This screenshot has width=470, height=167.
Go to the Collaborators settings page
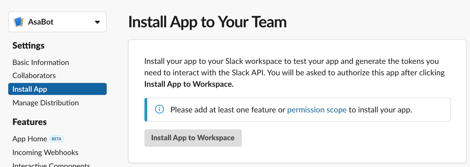[x=34, y=76]
